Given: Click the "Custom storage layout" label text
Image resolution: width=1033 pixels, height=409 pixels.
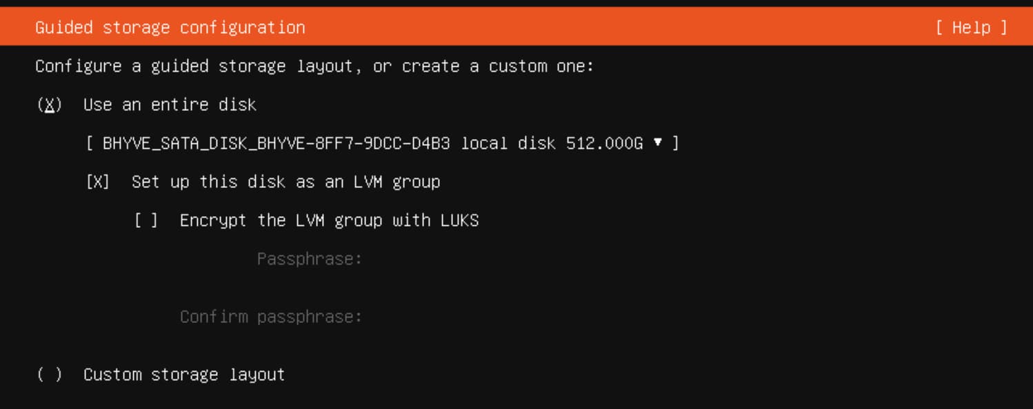Looking at the screenshot, I should [x=184, y=375].
